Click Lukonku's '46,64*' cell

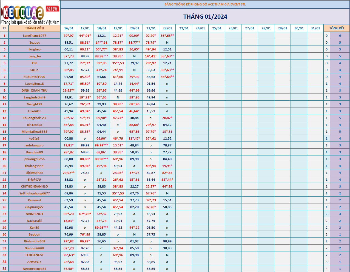coord(135,111)
